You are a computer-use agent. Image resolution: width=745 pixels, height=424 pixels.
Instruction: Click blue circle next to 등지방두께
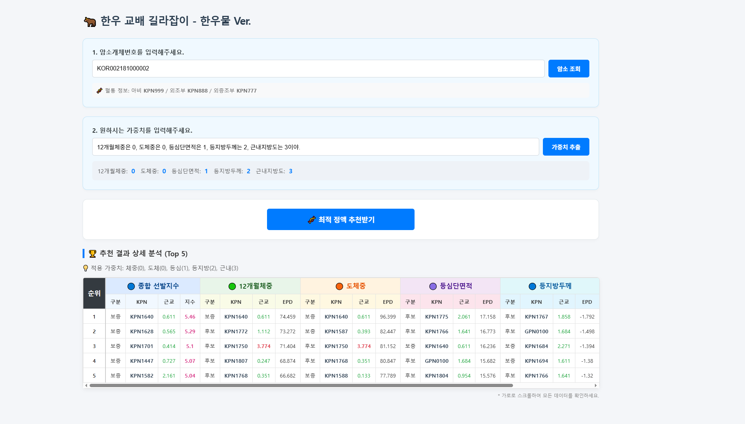click(x=532, y=286)
